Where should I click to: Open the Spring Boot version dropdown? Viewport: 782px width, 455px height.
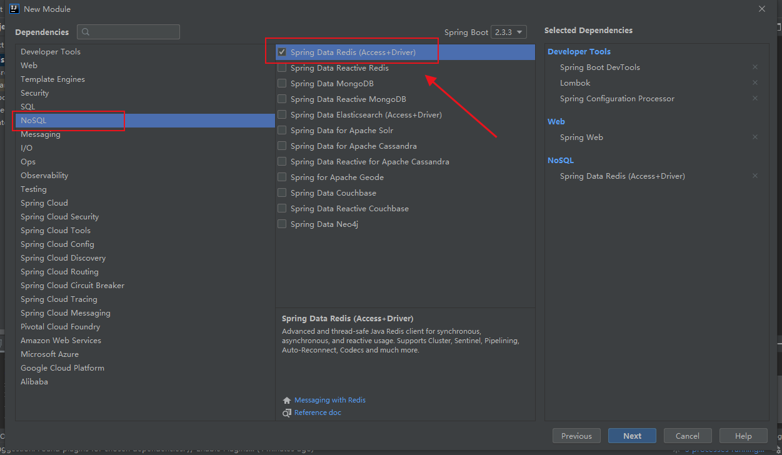509,32
